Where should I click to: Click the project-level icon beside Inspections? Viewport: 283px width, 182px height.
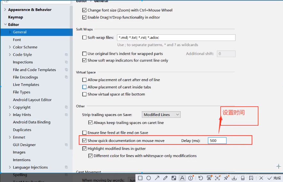pos(66,62)
